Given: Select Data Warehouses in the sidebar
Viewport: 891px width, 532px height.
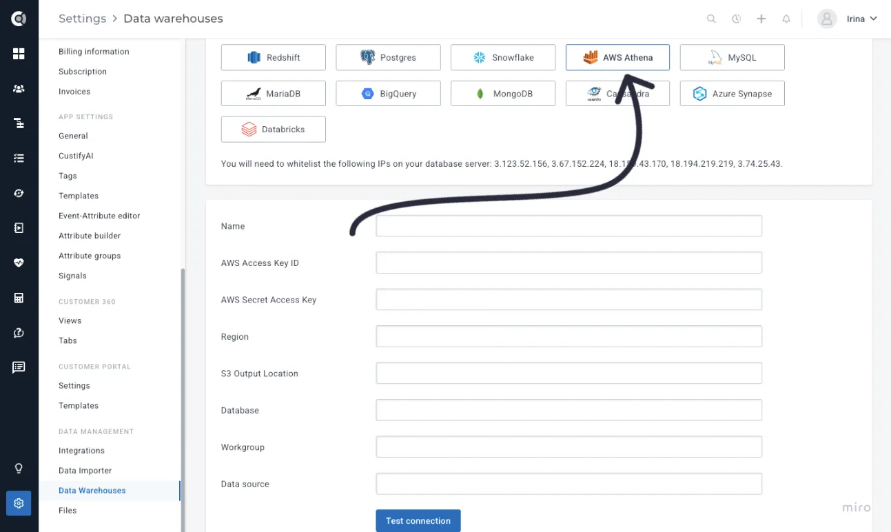Looking at the screenshot, I should pos(92,491).
